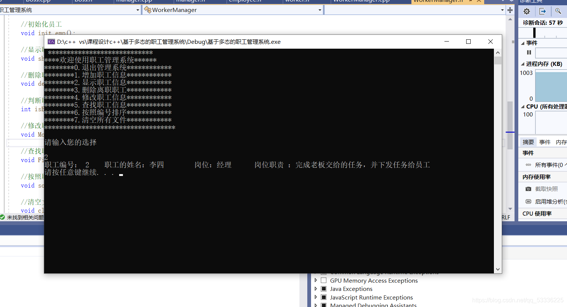567x307 pixels.
Task: Switch to the 事件 tab in diagnostics
Action: click(545, 142)
